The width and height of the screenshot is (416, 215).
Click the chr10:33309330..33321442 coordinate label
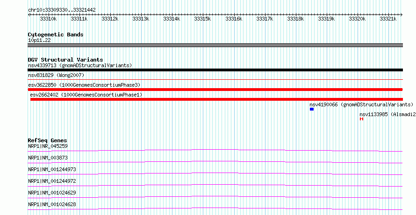(62, 10)
